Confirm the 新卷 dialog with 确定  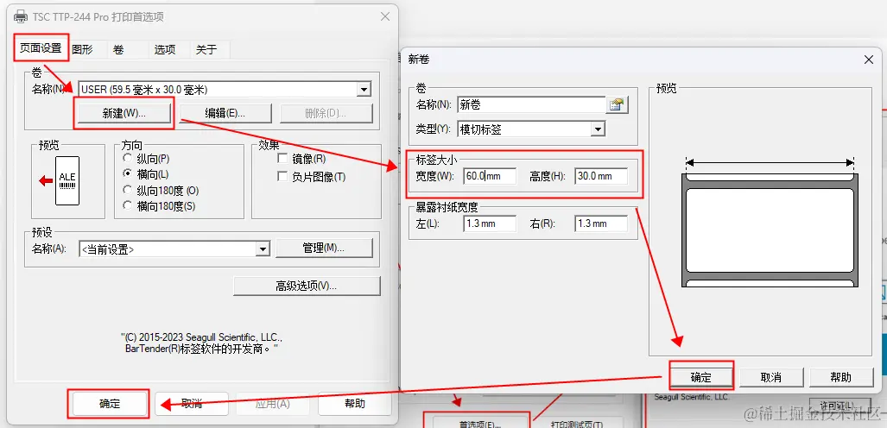click(x=701, y=377)
